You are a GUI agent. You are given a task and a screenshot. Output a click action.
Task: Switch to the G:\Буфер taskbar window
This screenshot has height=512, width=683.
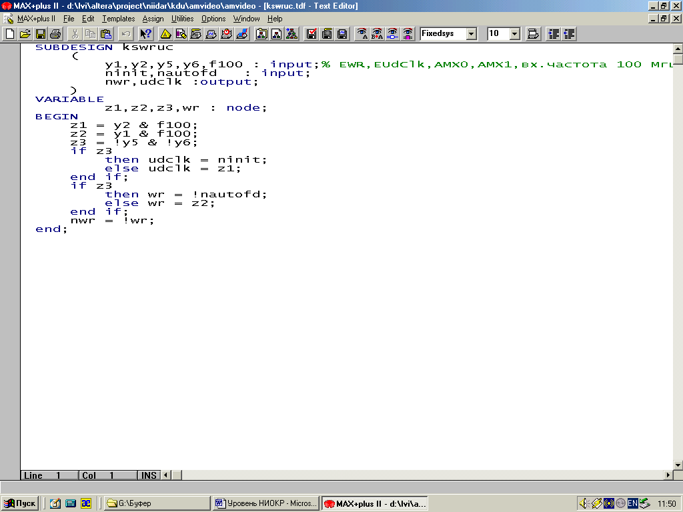coord(157,503)
